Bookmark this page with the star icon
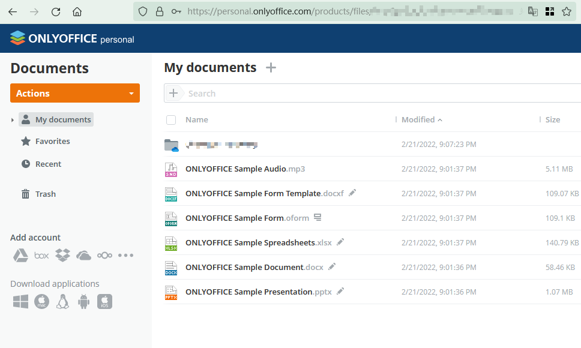The height and width of the screenshot is (348, 581). point(567,11)
